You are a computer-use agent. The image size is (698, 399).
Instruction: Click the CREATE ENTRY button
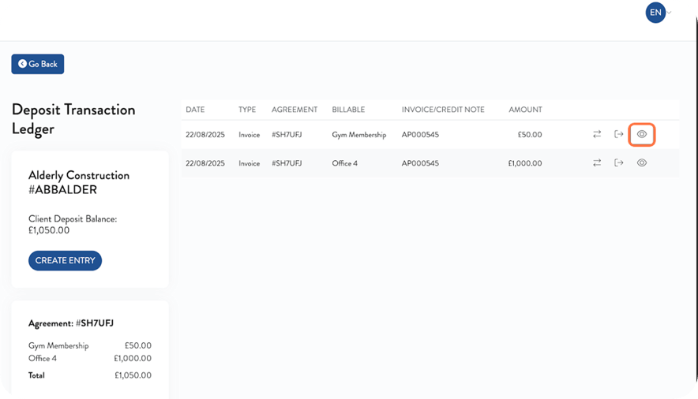65,261
